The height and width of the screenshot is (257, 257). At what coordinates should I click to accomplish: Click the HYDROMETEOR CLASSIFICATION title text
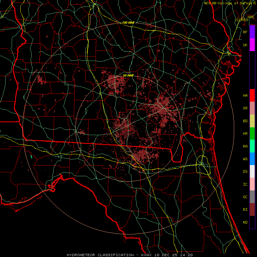point(100,255)
